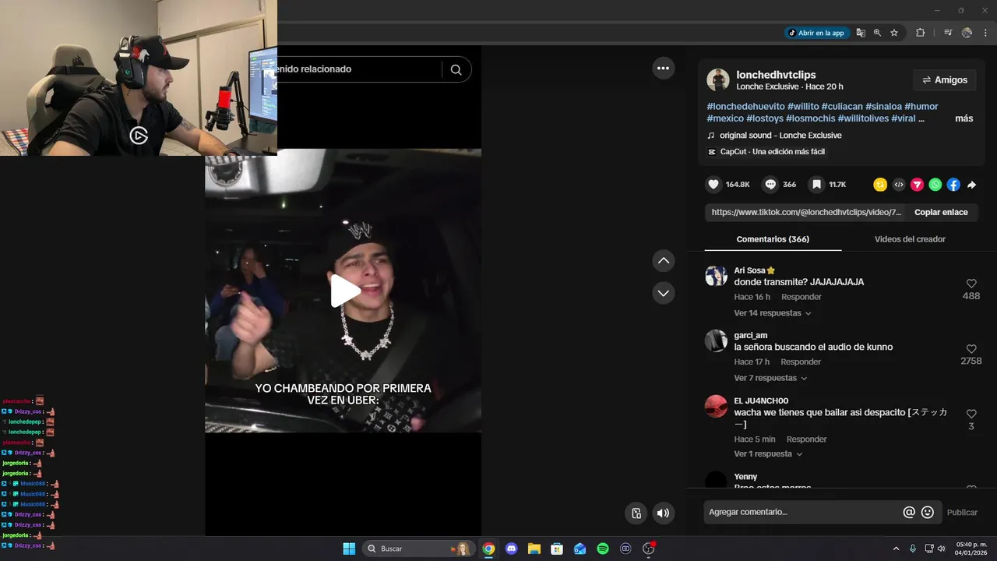997x561 pixels.
Task: Open #losmochis hashtag
Action: click(810, 118)
